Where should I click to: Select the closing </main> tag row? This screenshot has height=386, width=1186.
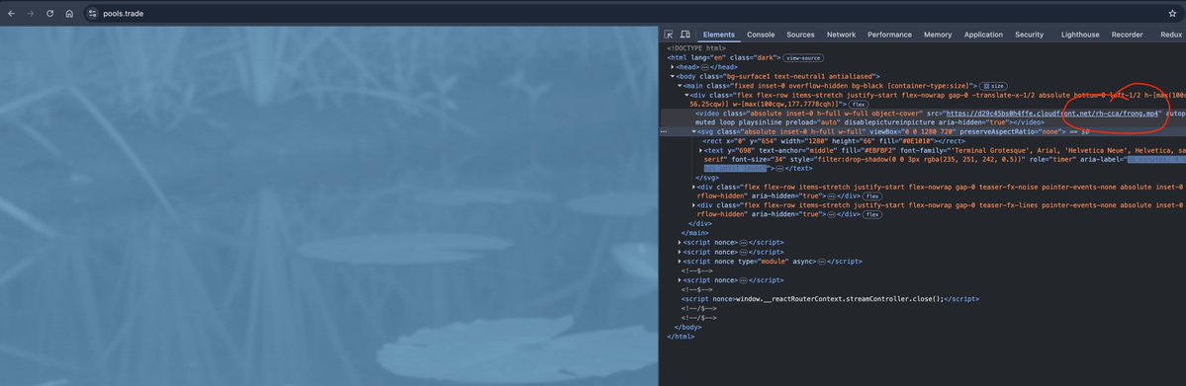click(x=694, y=233)
